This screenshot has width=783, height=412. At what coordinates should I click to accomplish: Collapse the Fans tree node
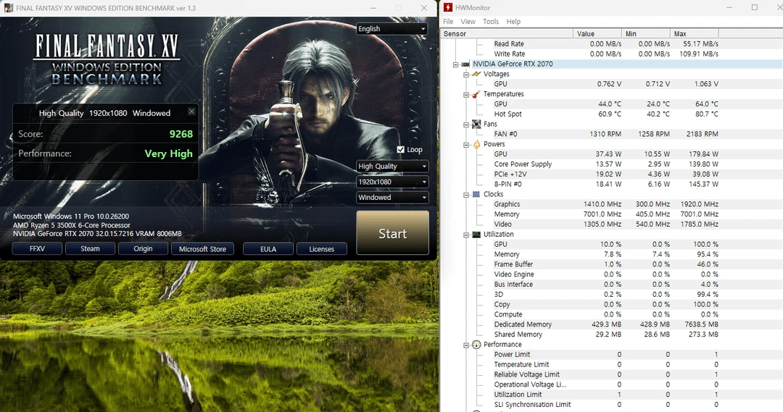click(x=466, y=125)
